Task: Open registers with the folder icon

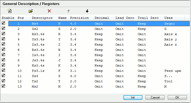Action: pyautogui.click(x=31, y=11)
